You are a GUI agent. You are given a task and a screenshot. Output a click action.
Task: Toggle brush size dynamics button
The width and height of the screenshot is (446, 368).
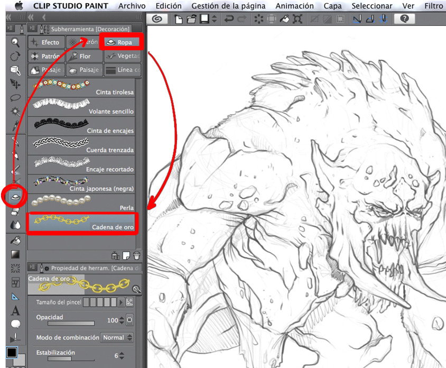click(129, 302)
